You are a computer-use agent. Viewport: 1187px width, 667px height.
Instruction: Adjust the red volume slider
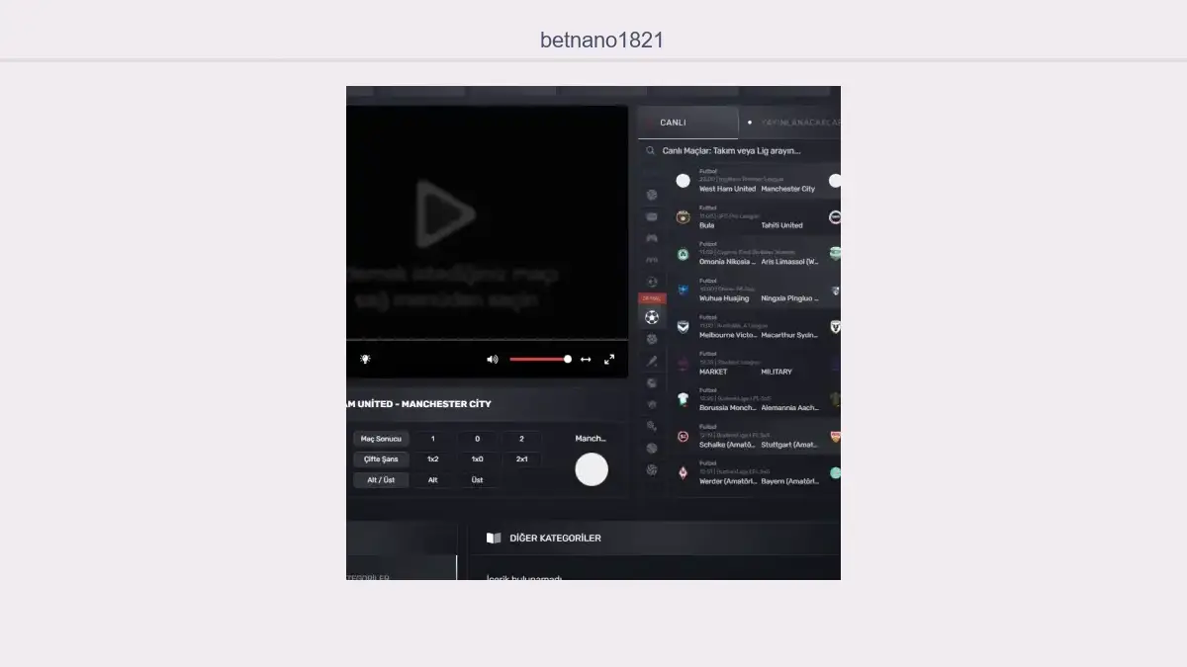tap(539, 360)
